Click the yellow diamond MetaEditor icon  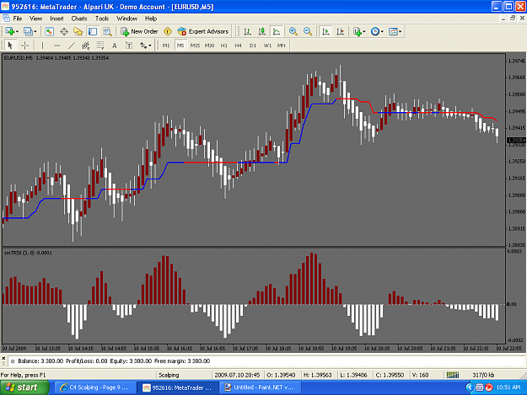(x=168, y=31)
